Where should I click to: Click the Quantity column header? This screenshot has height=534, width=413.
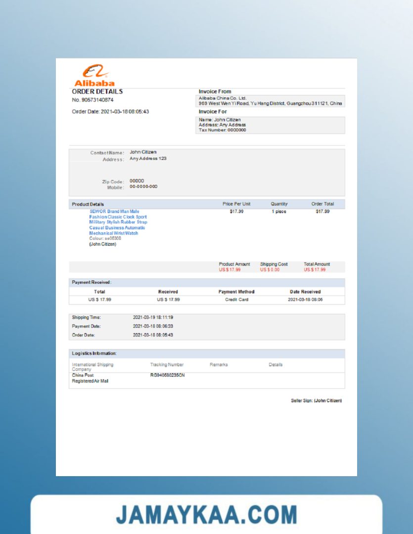click(x=279, y=204)
